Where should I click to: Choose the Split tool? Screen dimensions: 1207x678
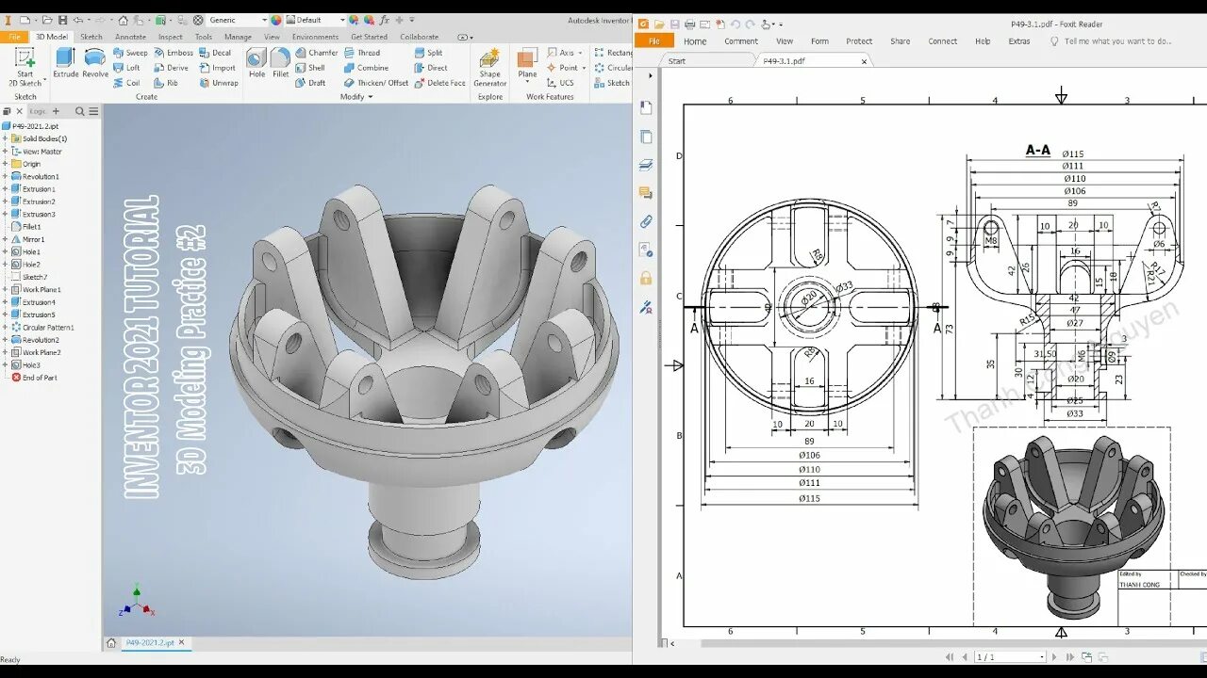click(428, 53)
